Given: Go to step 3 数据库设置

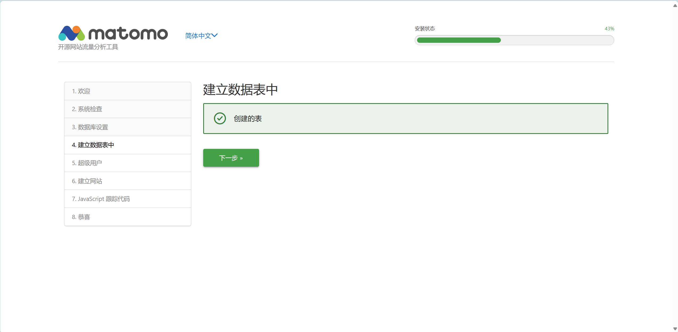Looking at the screenshot, I should (x=90, y=127).
